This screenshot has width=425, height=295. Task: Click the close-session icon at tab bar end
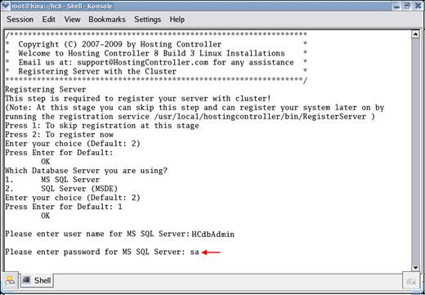pos(410,281)
